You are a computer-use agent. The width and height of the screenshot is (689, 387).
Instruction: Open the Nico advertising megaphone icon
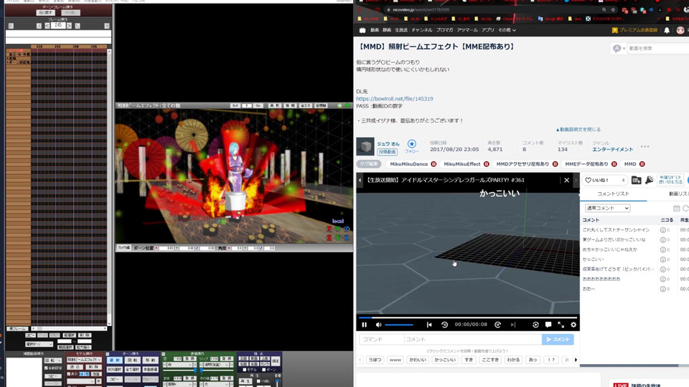[x=650, y=180]
